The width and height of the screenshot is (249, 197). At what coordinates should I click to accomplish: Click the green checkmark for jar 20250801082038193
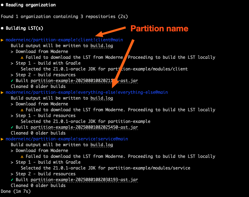[x=12, y=180]
